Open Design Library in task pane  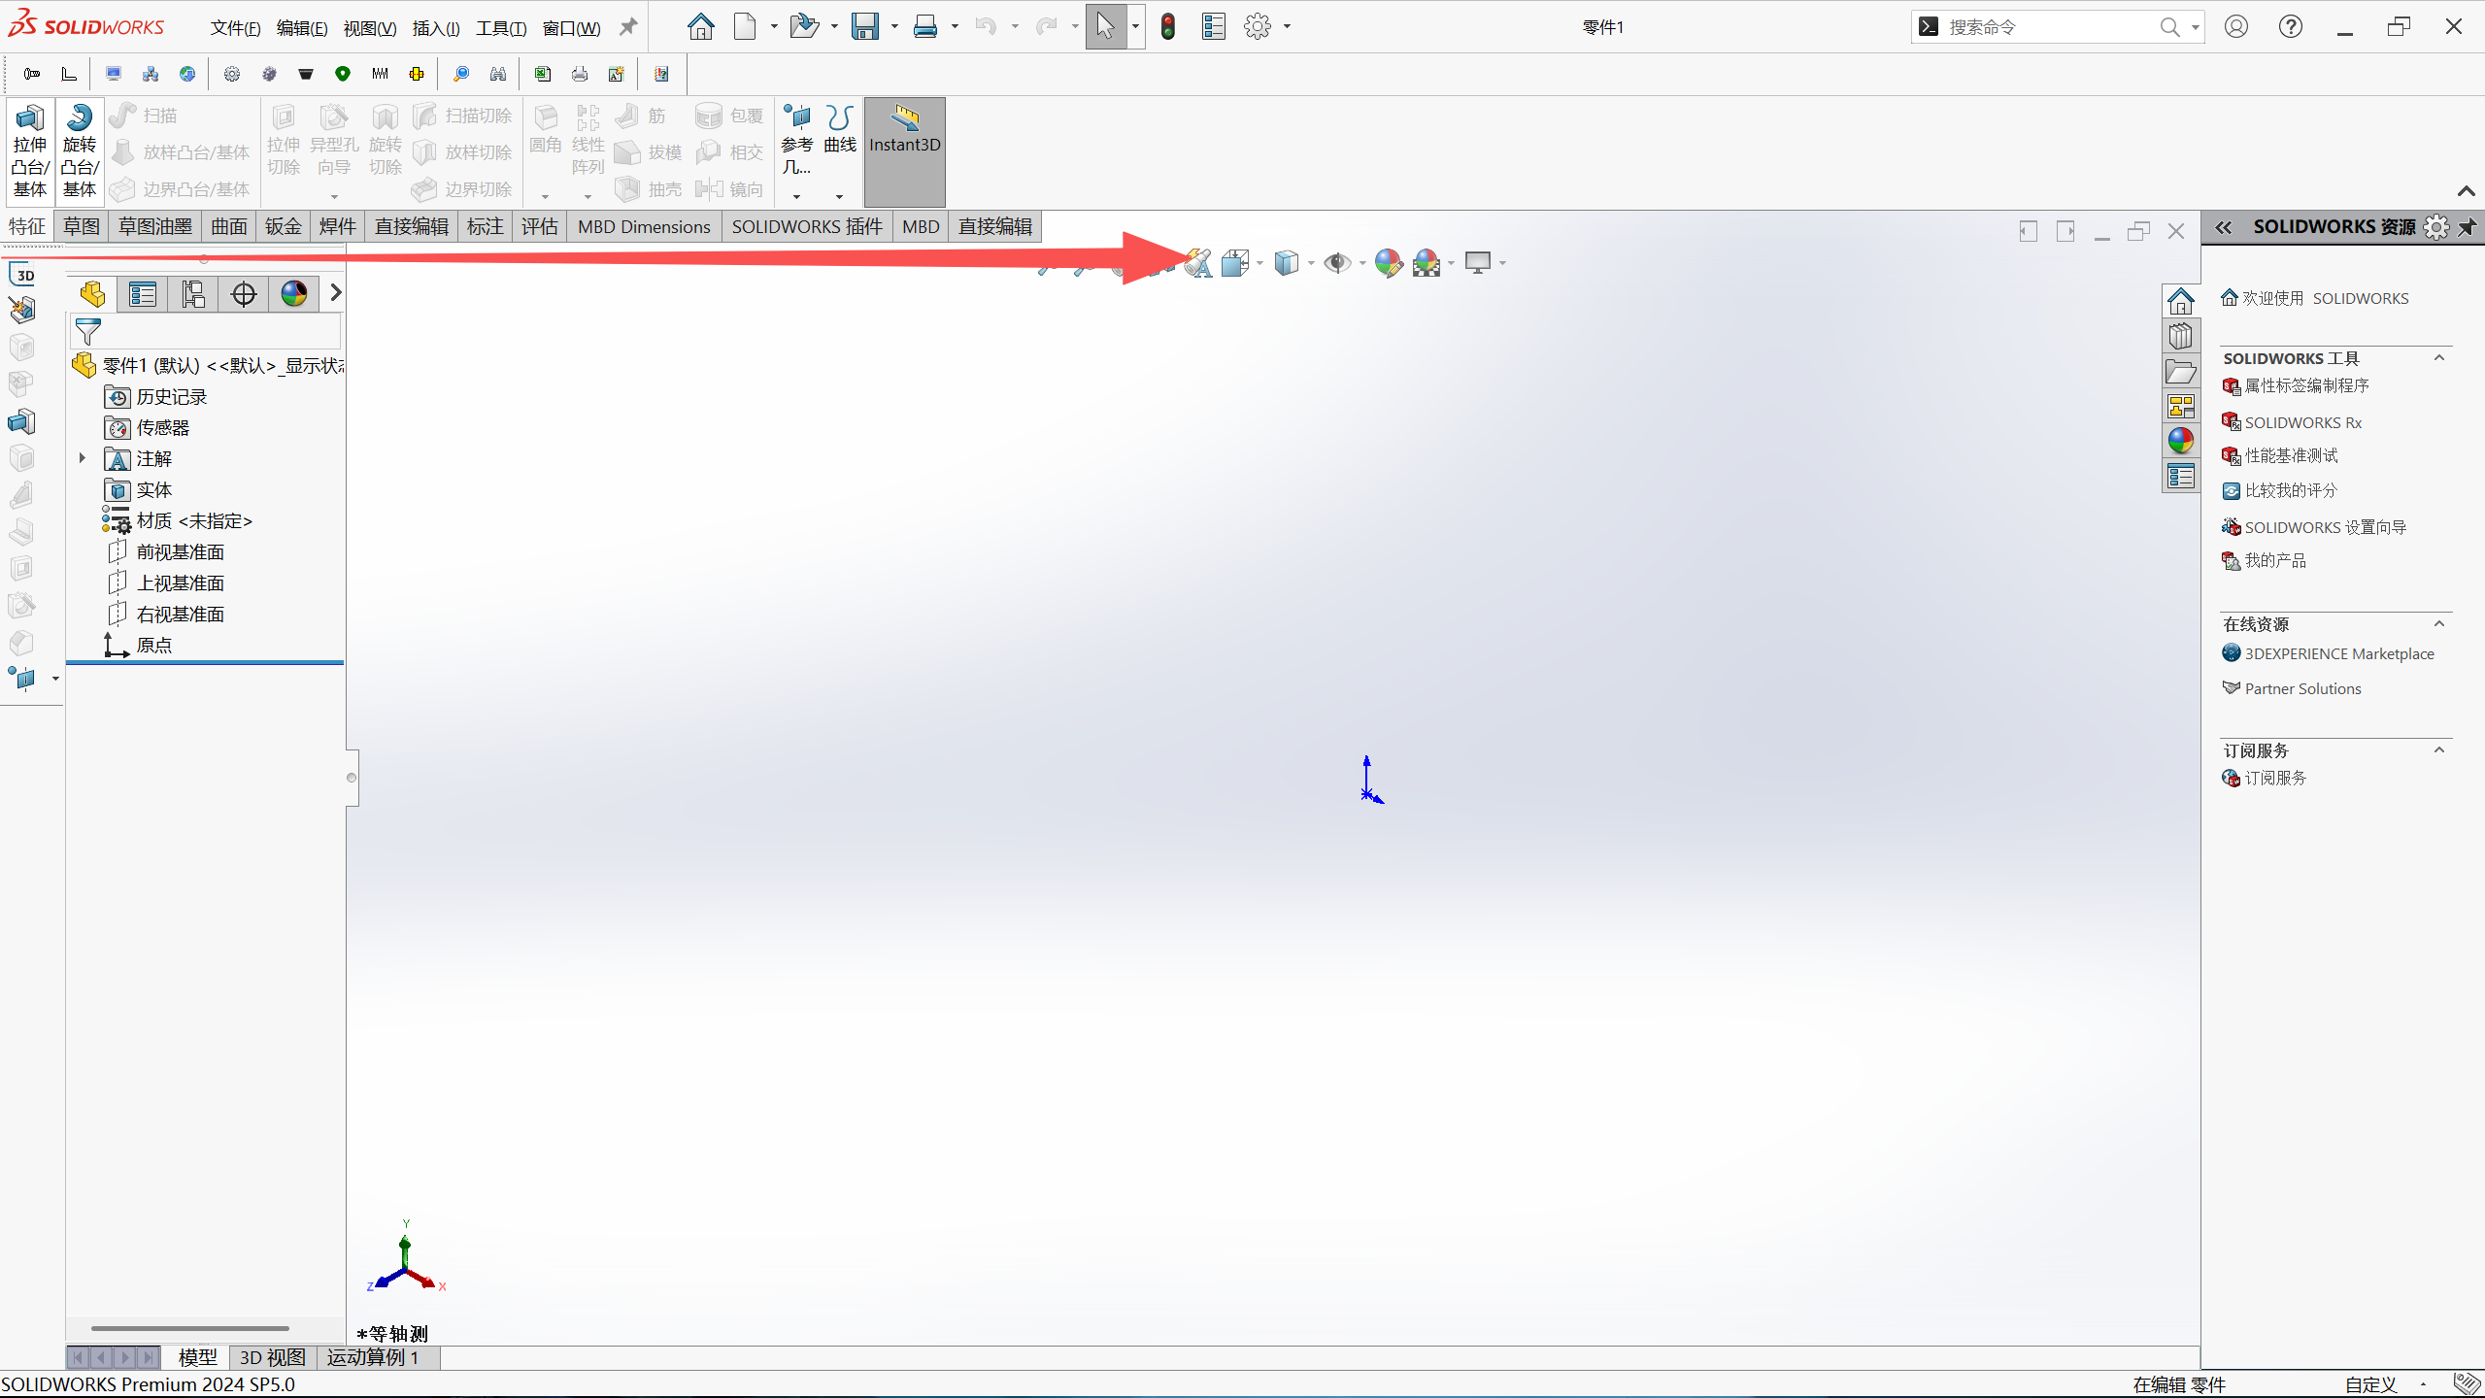coord(2181,336)
